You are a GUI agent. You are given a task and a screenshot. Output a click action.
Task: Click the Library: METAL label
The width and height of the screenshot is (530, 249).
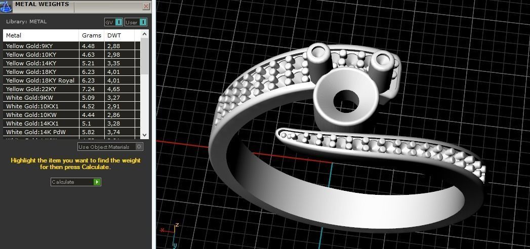point(26,22)
